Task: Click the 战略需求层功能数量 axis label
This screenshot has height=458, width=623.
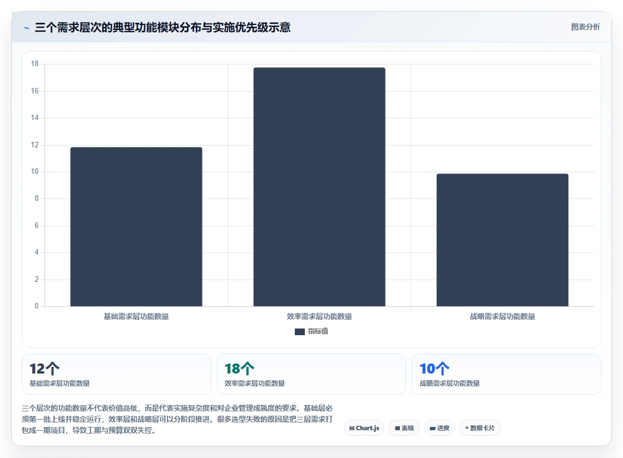Action: [x=502, y=316]
